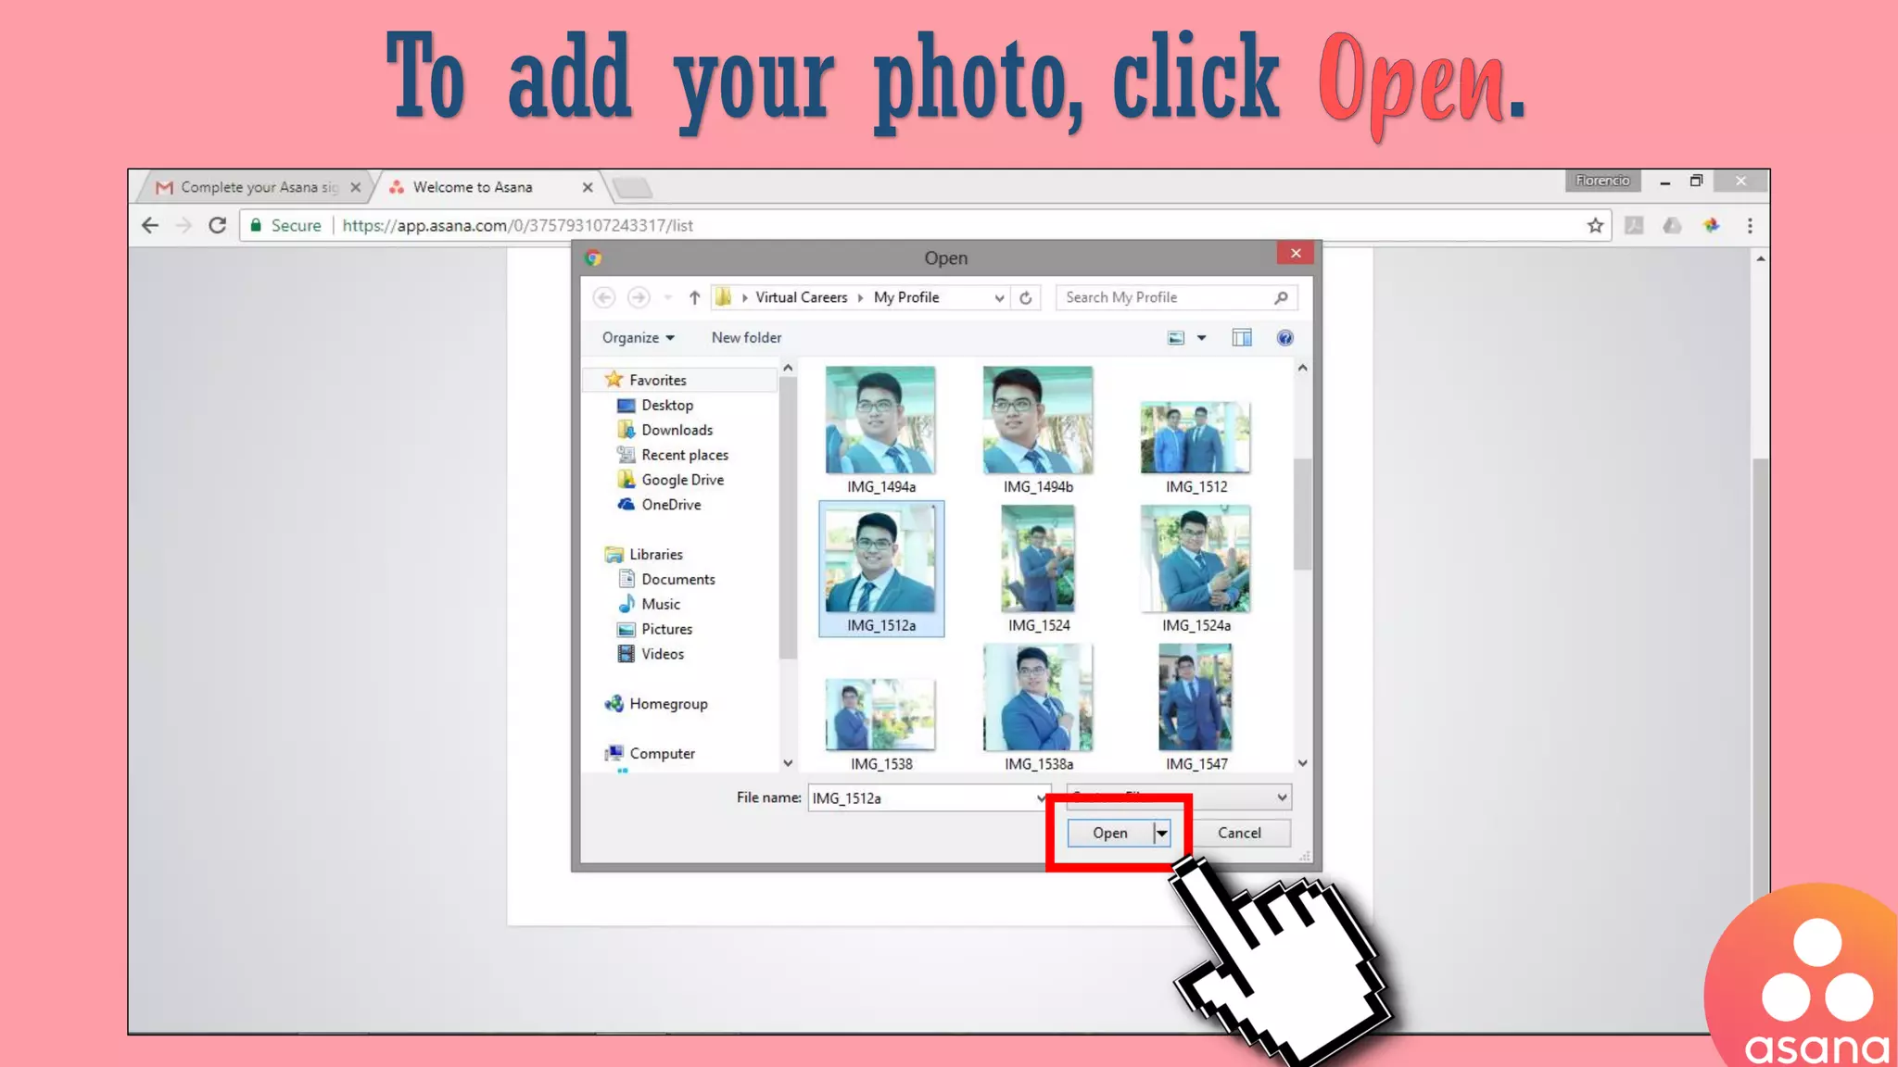1898x1067 pixels.
Task: Open OneDrive in sidebar
Action: coord(671,505)
